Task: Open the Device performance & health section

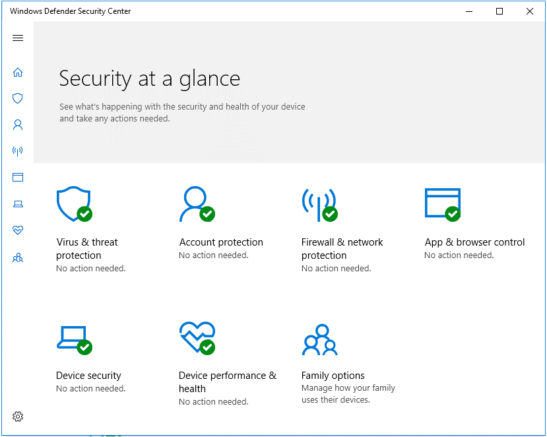Action: 227,382
